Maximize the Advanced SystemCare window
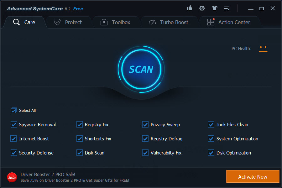This screenshot has width=282, height=188. (262, 8)
